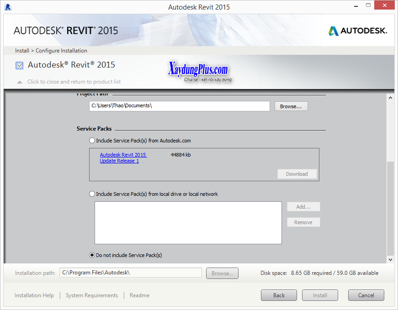Click the Download service pack button

point(297,174)
